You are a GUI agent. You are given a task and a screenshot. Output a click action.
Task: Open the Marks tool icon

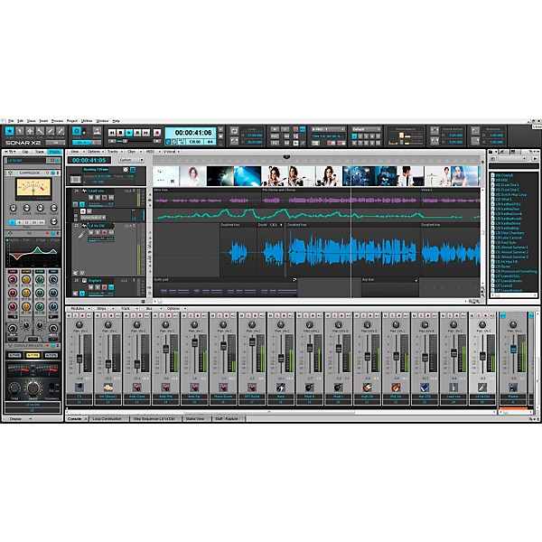tap(97, 131)
